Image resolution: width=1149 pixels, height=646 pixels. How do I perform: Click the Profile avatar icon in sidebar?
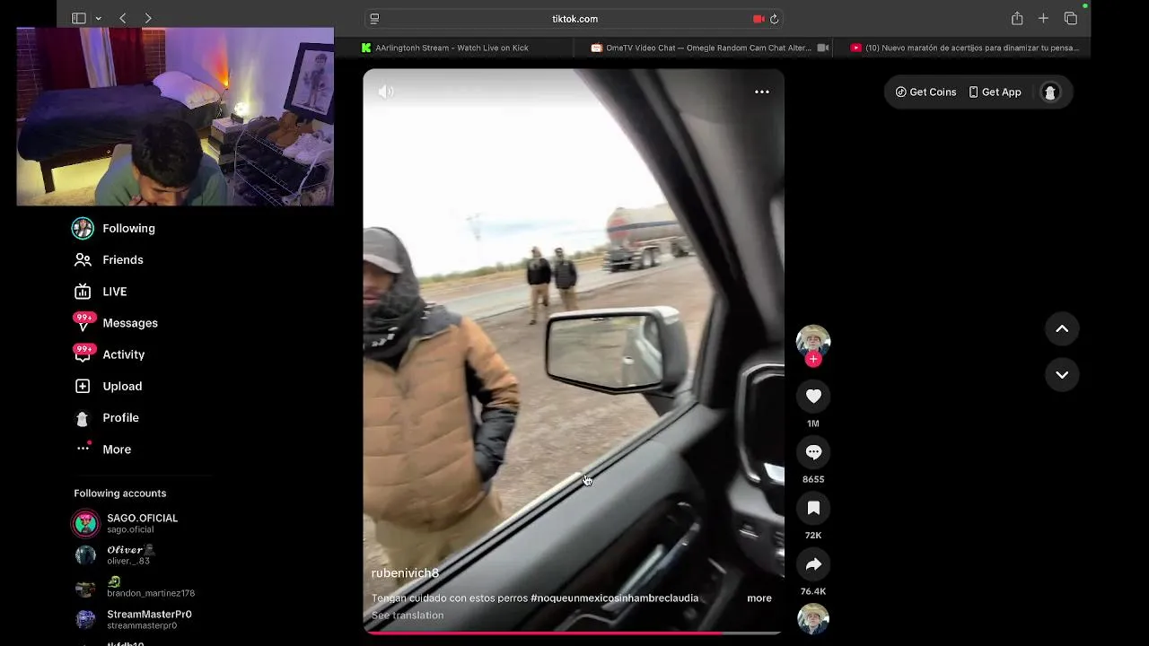[x=83, y=418]
